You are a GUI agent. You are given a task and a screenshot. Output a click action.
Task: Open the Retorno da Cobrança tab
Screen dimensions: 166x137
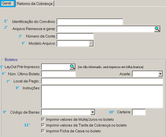(x=35, y=4)
